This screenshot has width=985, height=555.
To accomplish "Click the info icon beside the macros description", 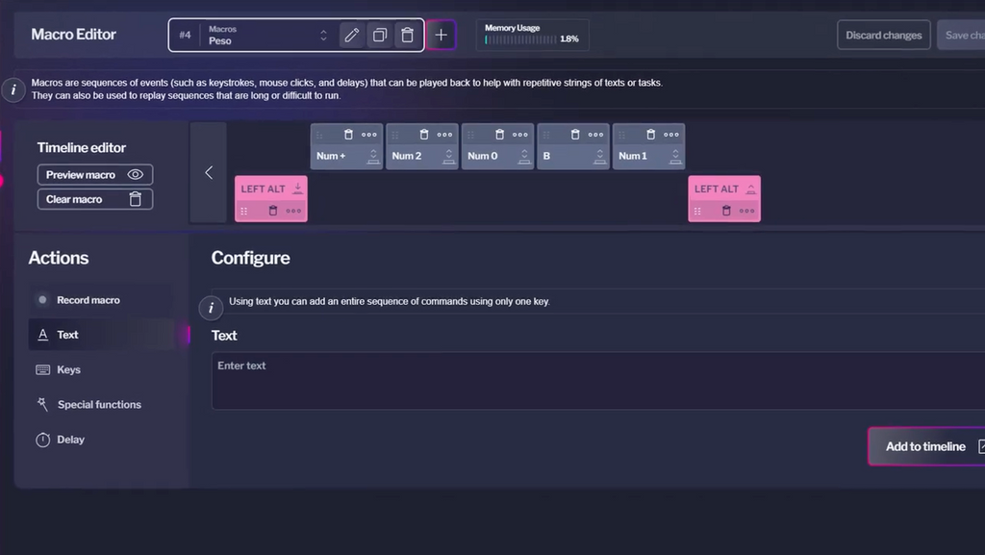I will pos(13,89).
